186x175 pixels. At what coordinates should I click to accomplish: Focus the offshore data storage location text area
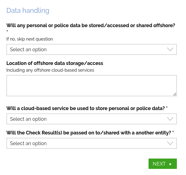point(91,86)
